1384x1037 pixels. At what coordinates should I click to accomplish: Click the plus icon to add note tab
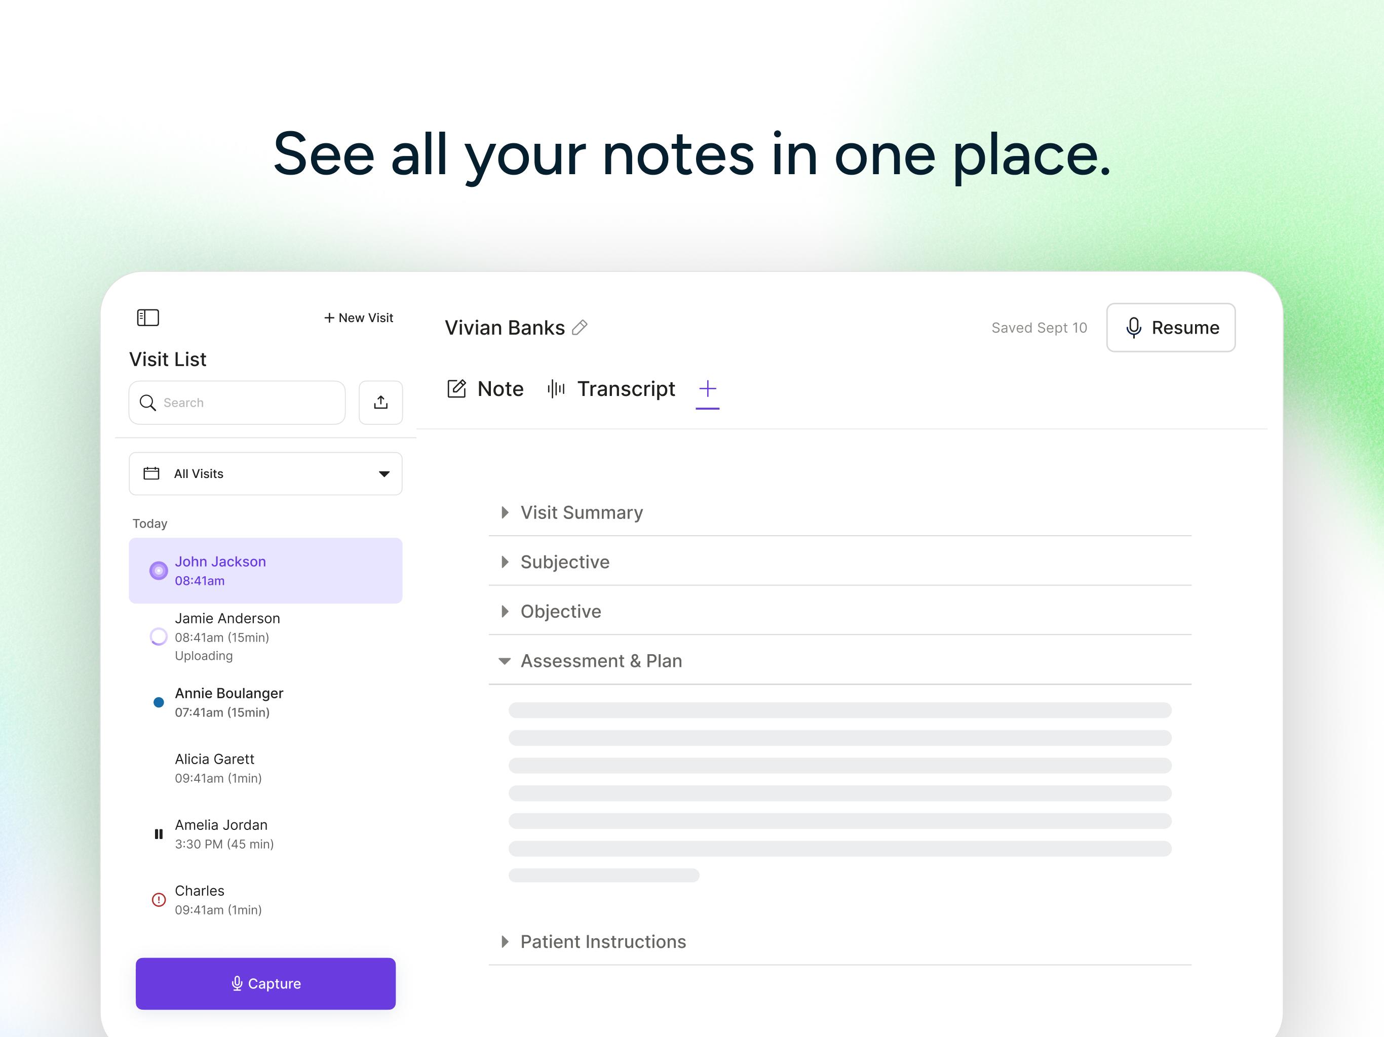tap(707, 388)
